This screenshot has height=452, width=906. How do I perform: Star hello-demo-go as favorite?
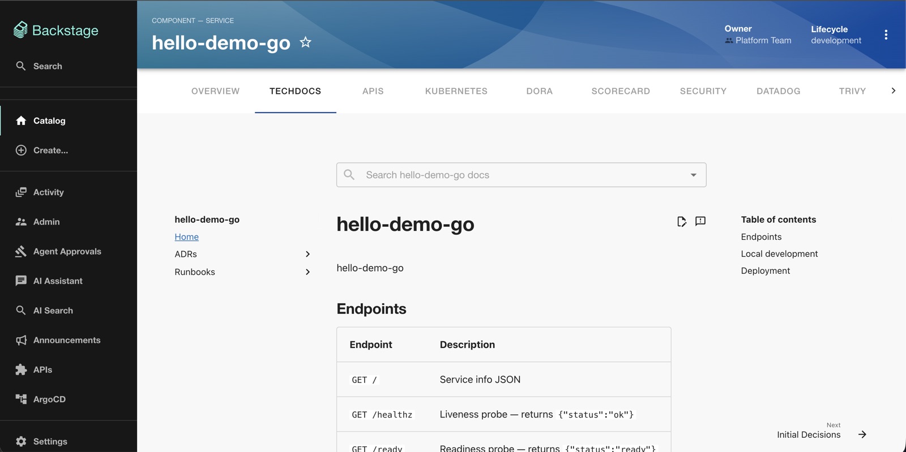(x=306, y=42)
